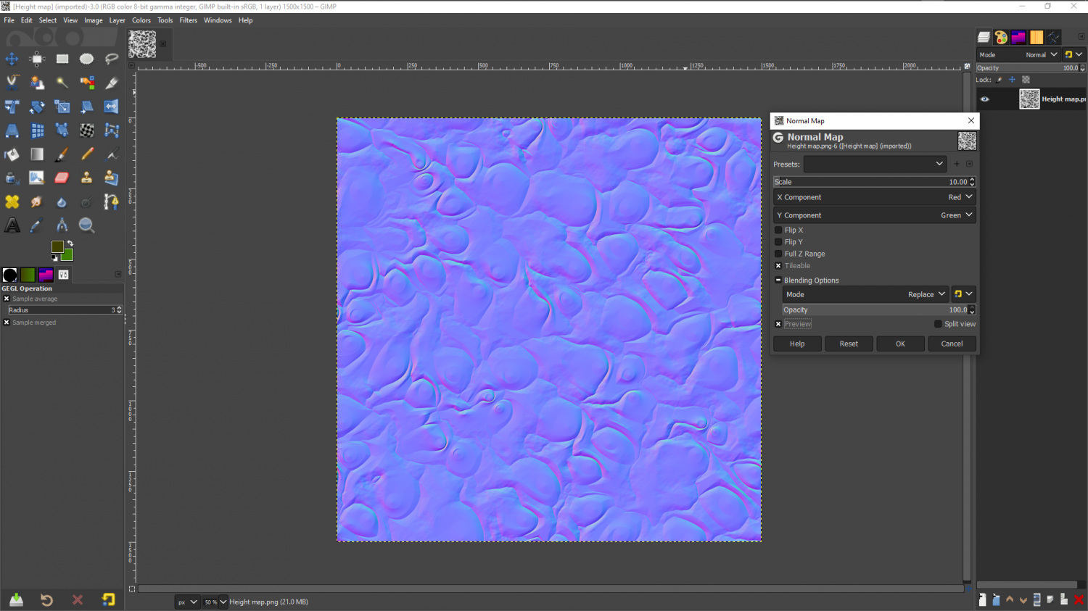Open the blending Mode Replace dropdown
The height and width of the screenshot is (611, 1088).
pyautogui.click(x=865, y=294)
